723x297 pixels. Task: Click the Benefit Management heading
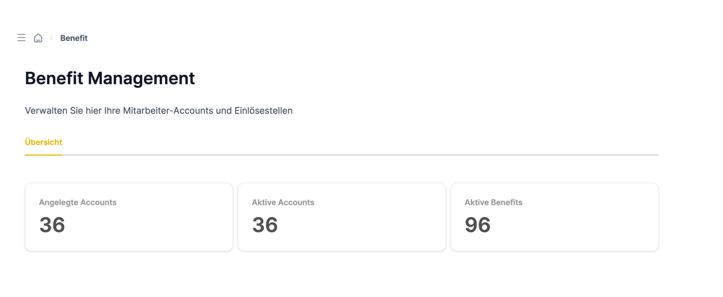click(x=110, y=78)
